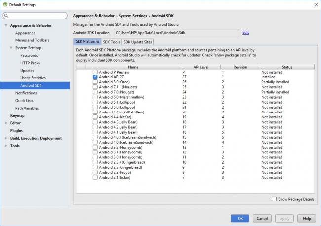This screenshot has width=321, height=226.
Task: Click Partially installed status of Android 8.0
Action: (275, 82)
